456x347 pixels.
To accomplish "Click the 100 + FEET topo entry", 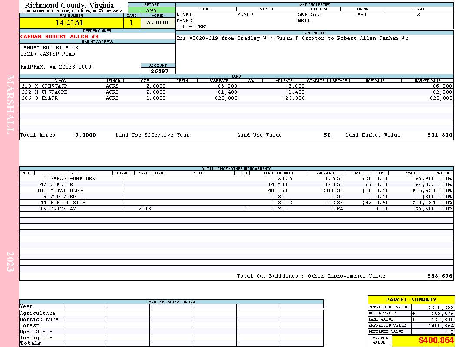I will [x=192, y=27].
